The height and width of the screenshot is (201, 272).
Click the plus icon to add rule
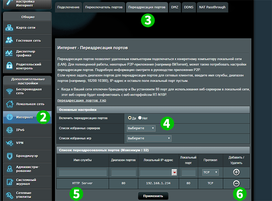coord(236,172)
